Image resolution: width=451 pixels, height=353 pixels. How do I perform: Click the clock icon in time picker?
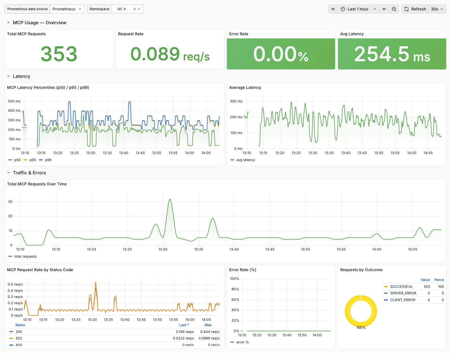coord(343,9)
